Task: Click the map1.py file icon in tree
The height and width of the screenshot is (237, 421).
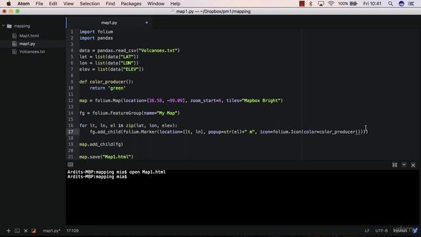Action: [x=14, y=44]
